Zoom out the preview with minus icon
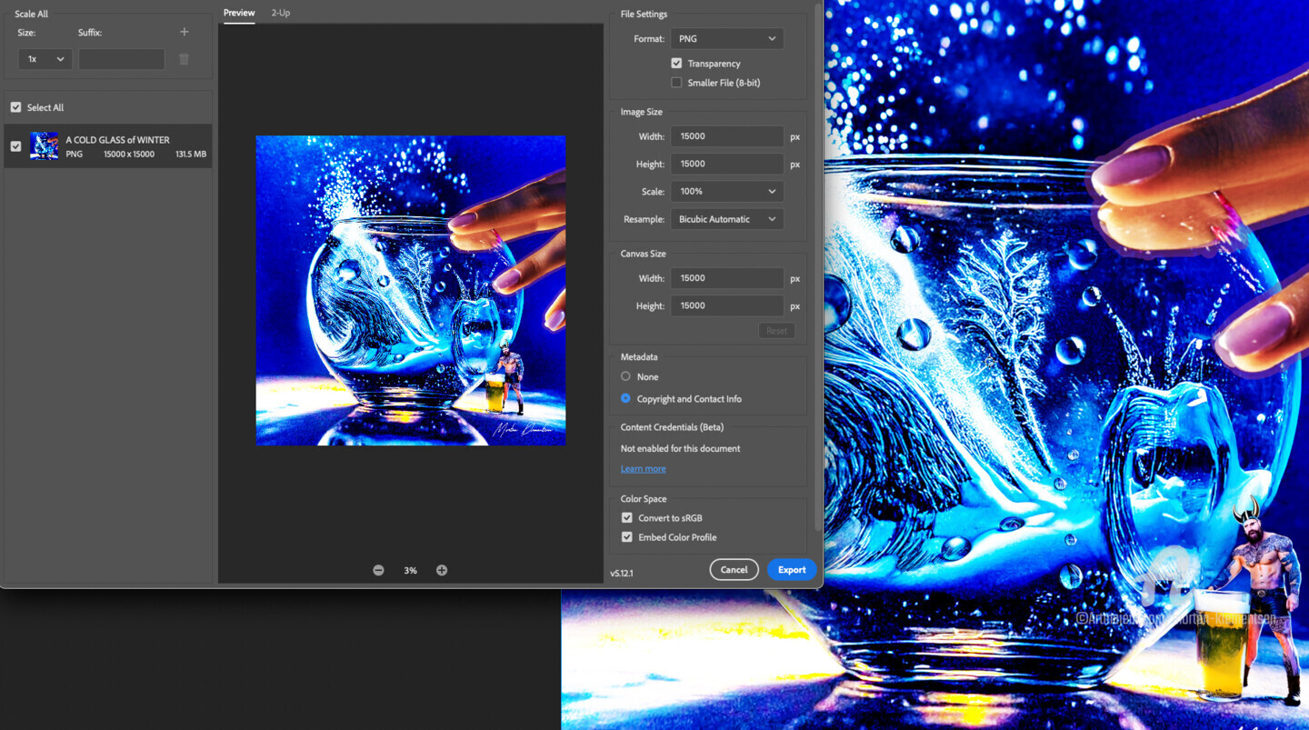1309x730 pixels. tap(378, 570)
